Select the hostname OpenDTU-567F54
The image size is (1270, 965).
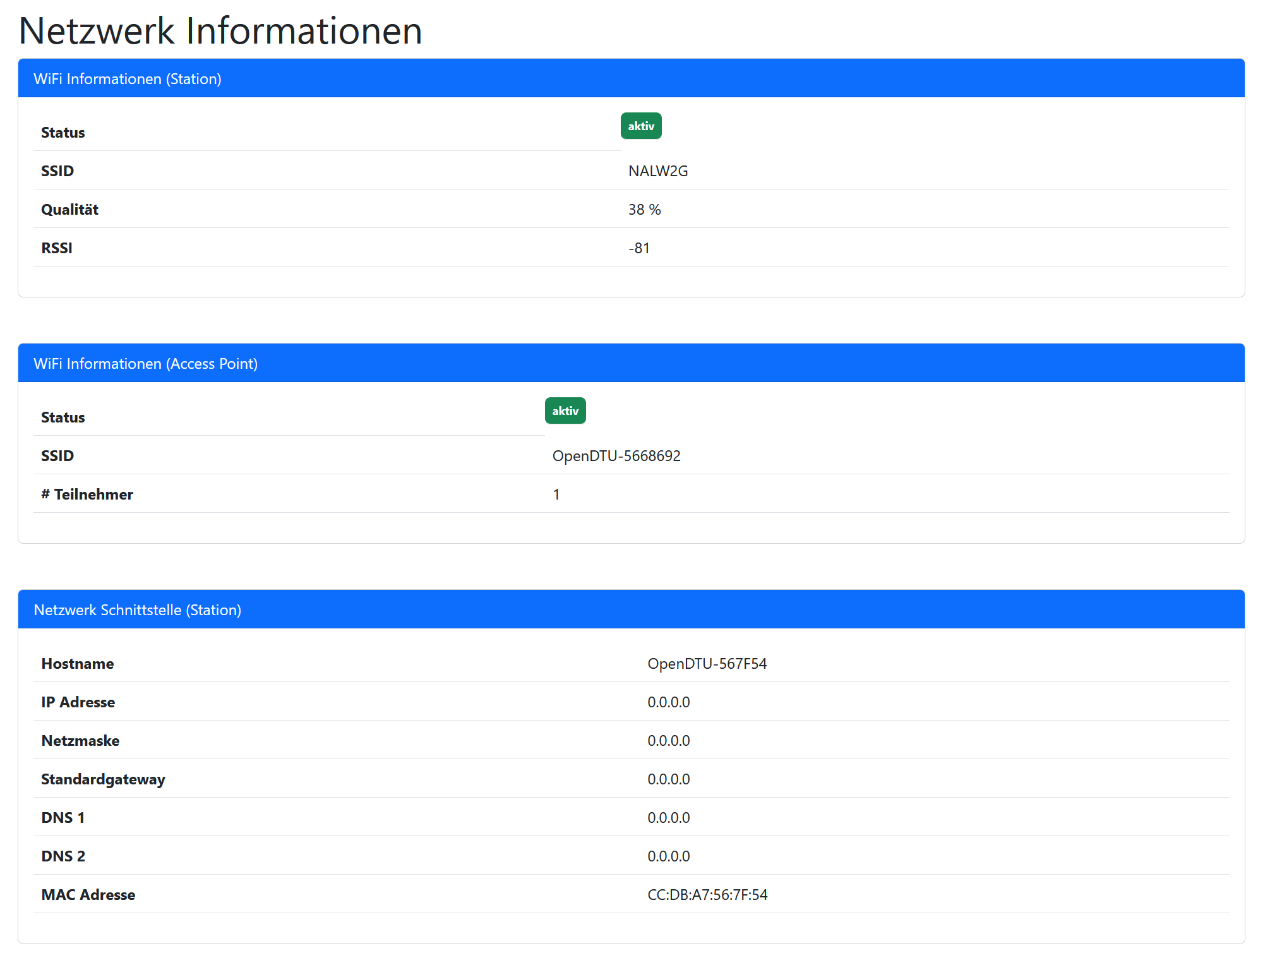point(707,664)
